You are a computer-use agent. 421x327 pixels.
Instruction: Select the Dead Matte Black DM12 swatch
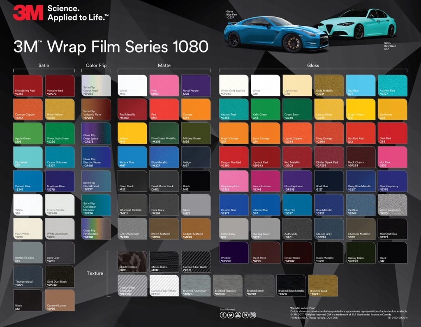164,181
